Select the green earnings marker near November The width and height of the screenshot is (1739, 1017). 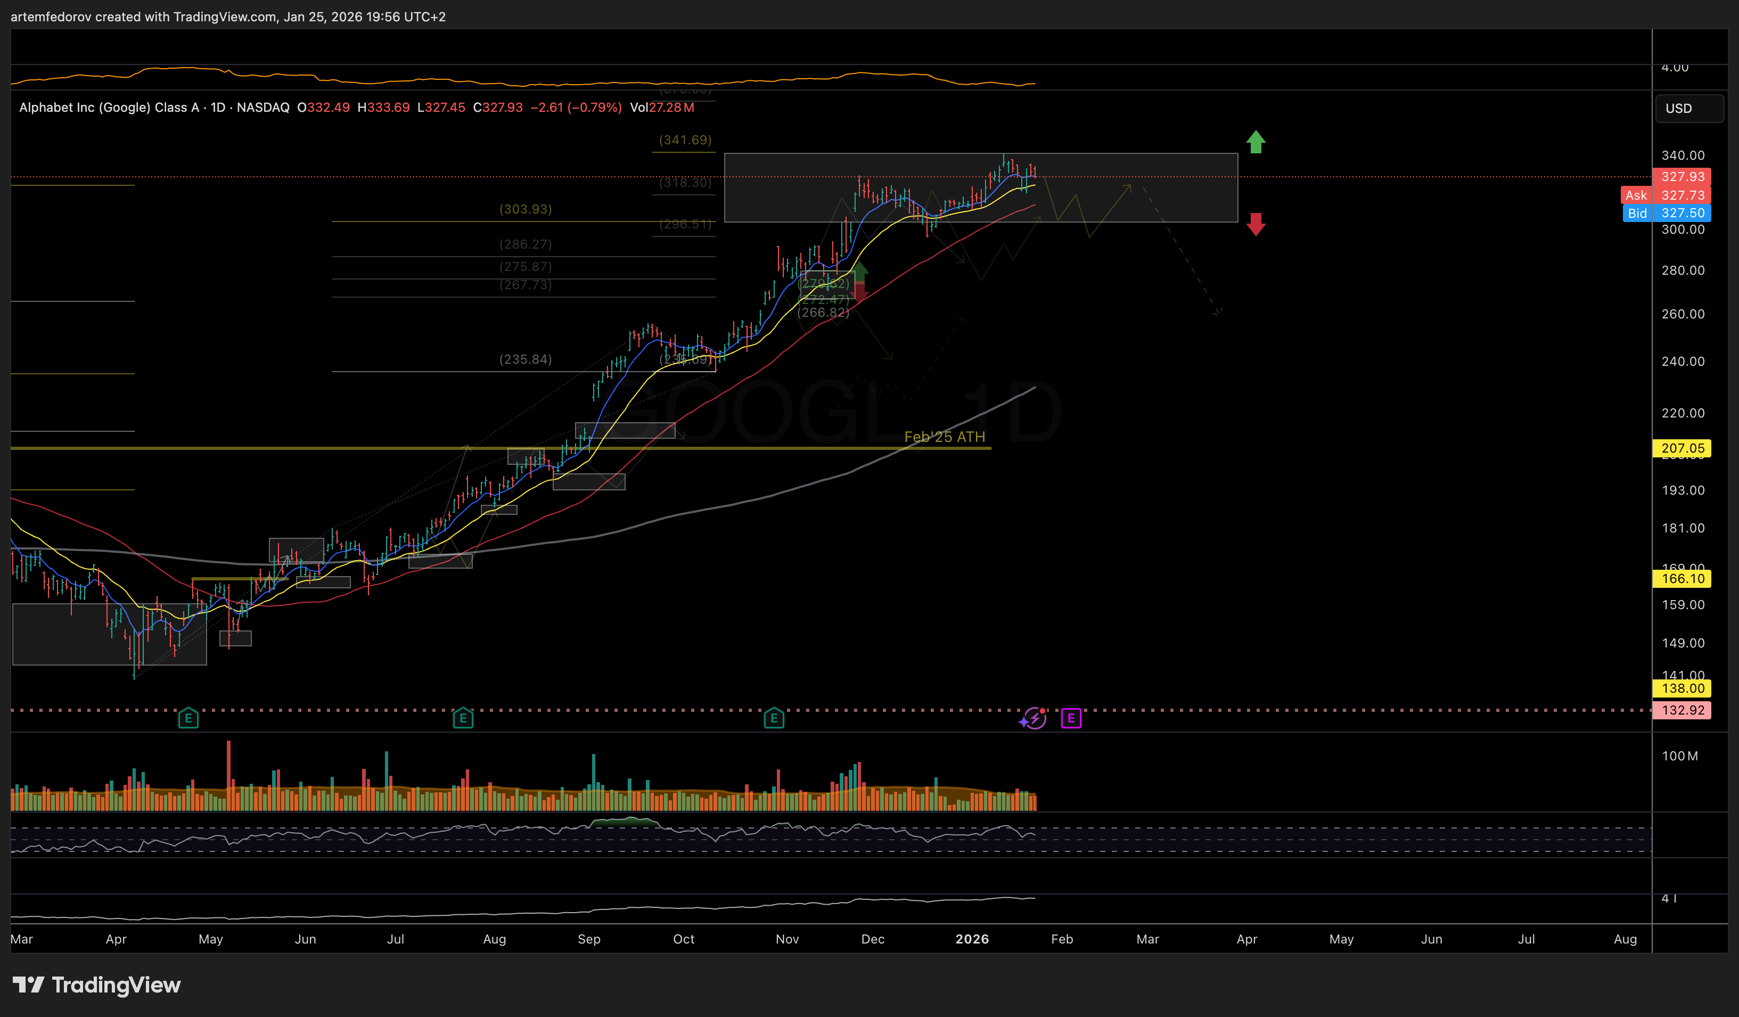pos(774,718)
